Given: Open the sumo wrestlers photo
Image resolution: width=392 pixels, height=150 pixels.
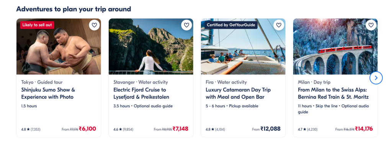Looking at the screenshot, I should coord(59,47).
